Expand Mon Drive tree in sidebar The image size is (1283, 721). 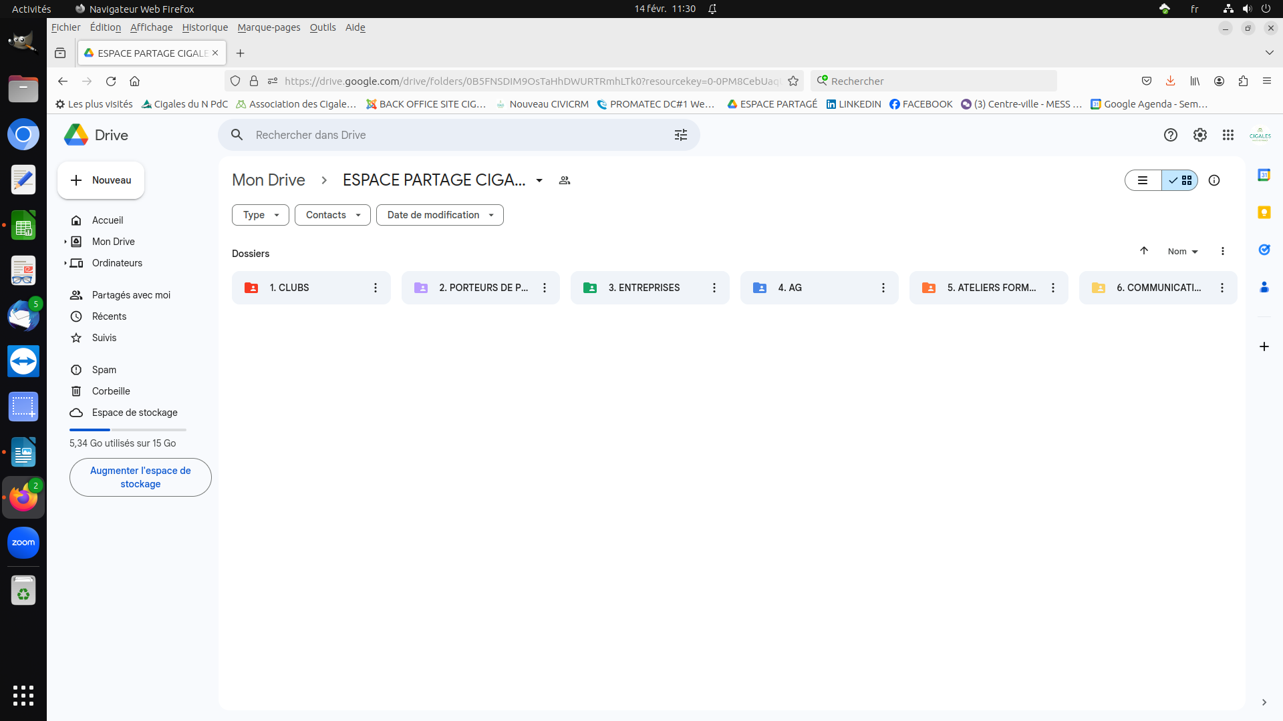click(65, 242)
